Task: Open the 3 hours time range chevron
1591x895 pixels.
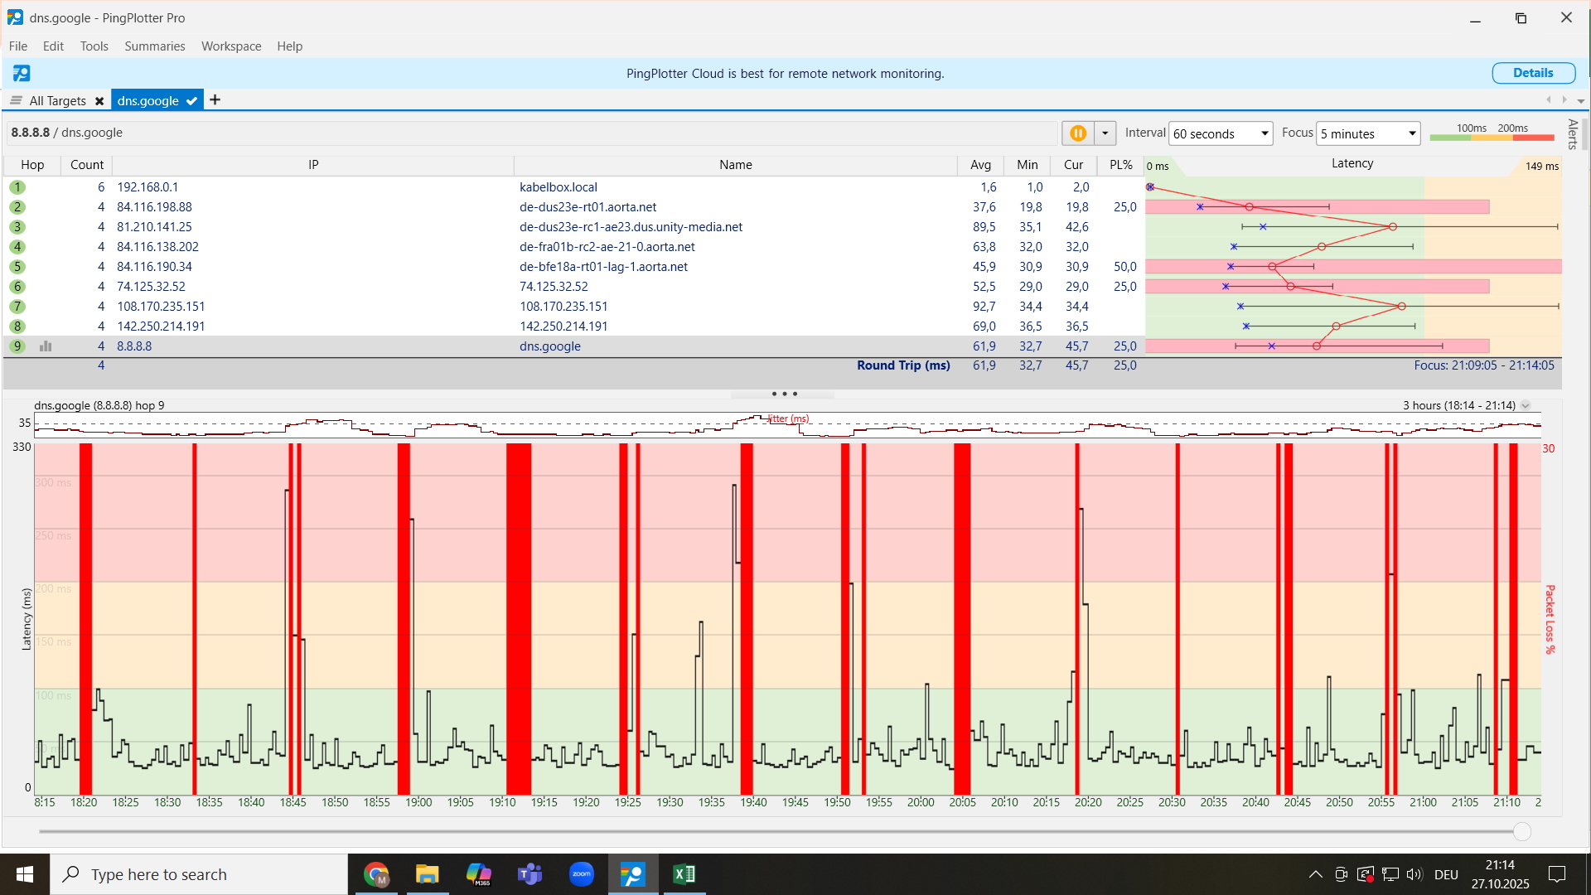Action: coord(1526,406)
